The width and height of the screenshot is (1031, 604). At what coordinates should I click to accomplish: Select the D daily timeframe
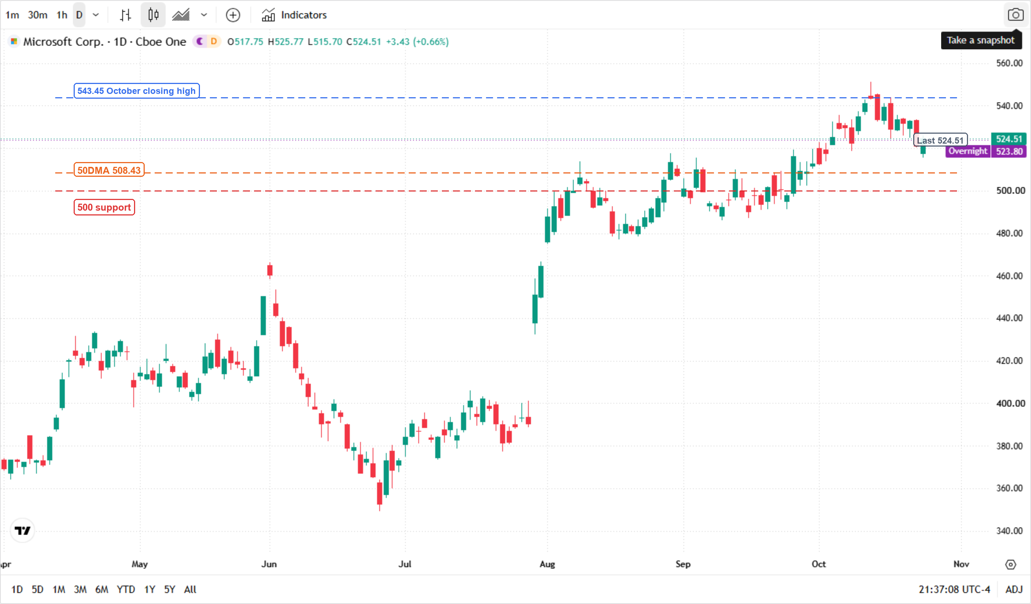click(x=80, y=15)
